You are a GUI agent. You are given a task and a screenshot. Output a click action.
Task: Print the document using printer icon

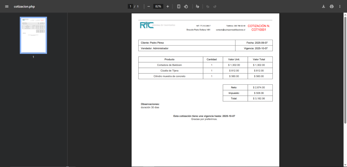pos(331,6)
